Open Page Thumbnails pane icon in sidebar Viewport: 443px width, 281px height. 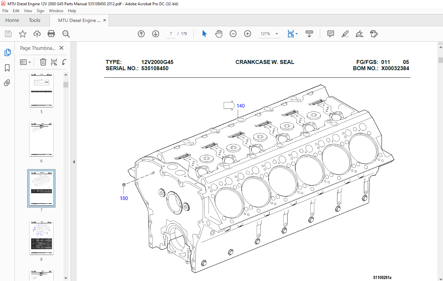pyautogui.click(x=7, y=52)
